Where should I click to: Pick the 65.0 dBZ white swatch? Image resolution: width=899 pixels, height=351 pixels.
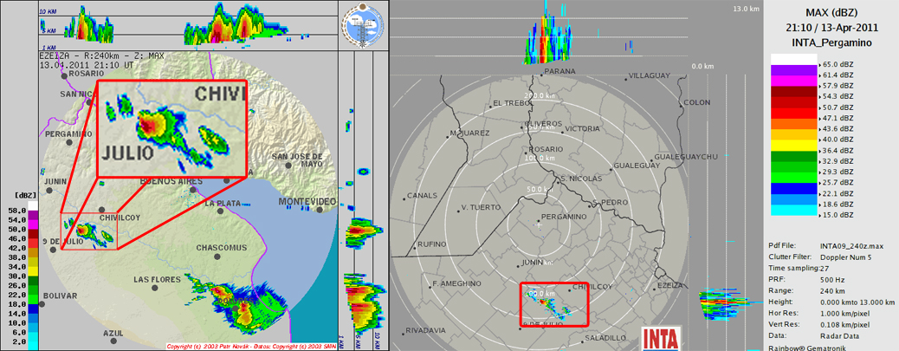(793, 59)
